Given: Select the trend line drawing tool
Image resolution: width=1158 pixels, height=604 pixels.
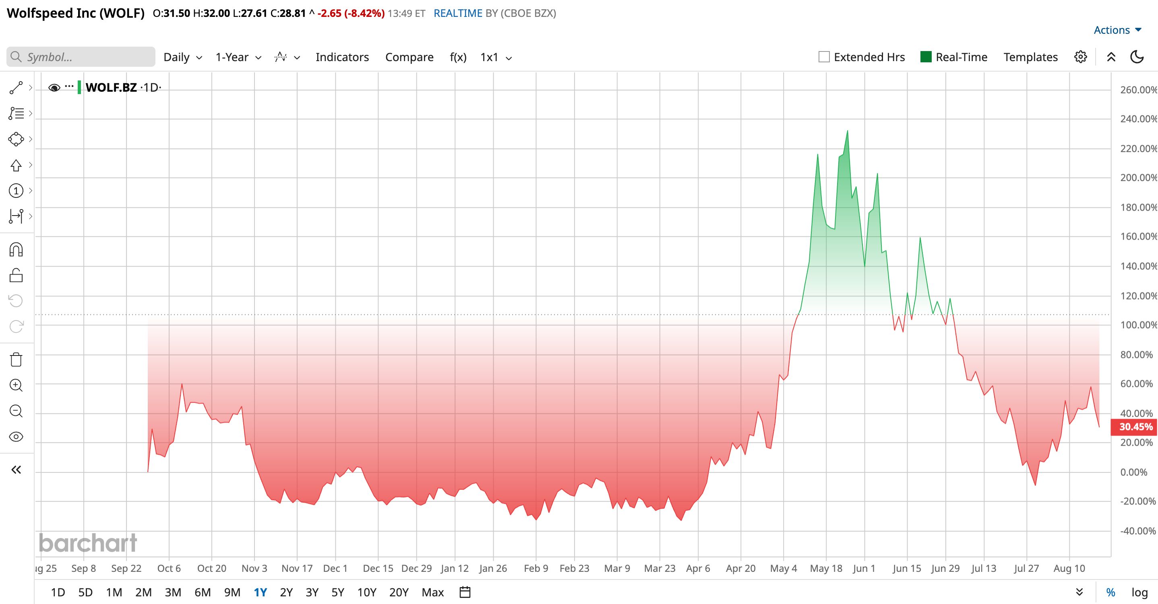Looking at the screenshot, I should (x=16, y=88).
